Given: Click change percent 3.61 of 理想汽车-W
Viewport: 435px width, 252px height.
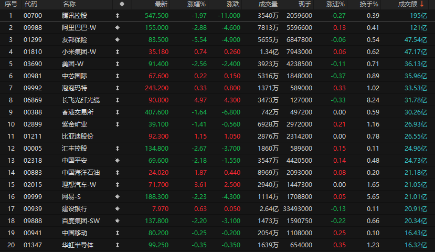Looking at the screenshot, I should click(200, 185).
